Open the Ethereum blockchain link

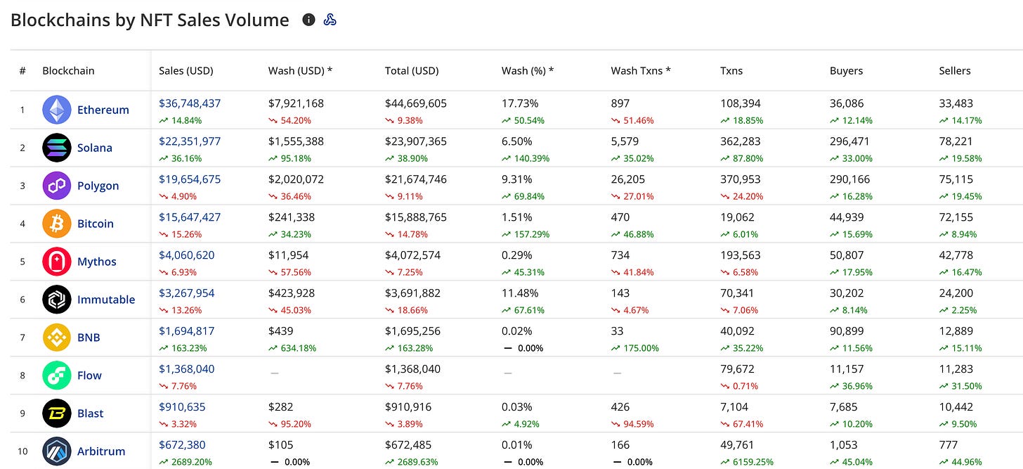103,110
